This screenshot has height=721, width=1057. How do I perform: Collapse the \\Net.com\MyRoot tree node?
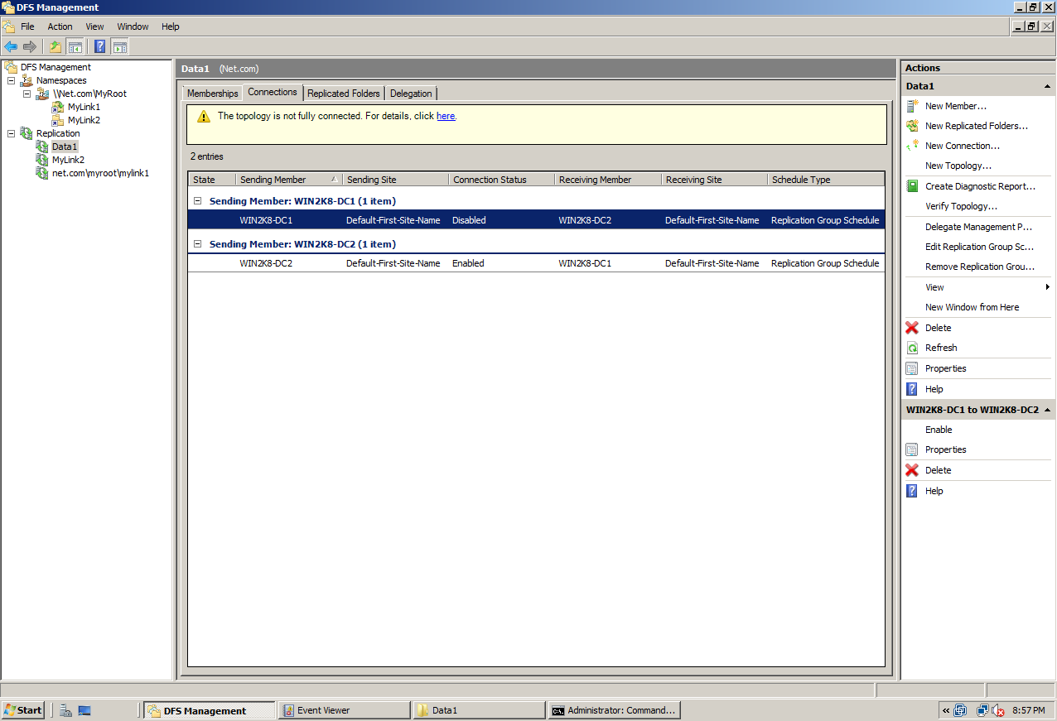coord(27,94)
